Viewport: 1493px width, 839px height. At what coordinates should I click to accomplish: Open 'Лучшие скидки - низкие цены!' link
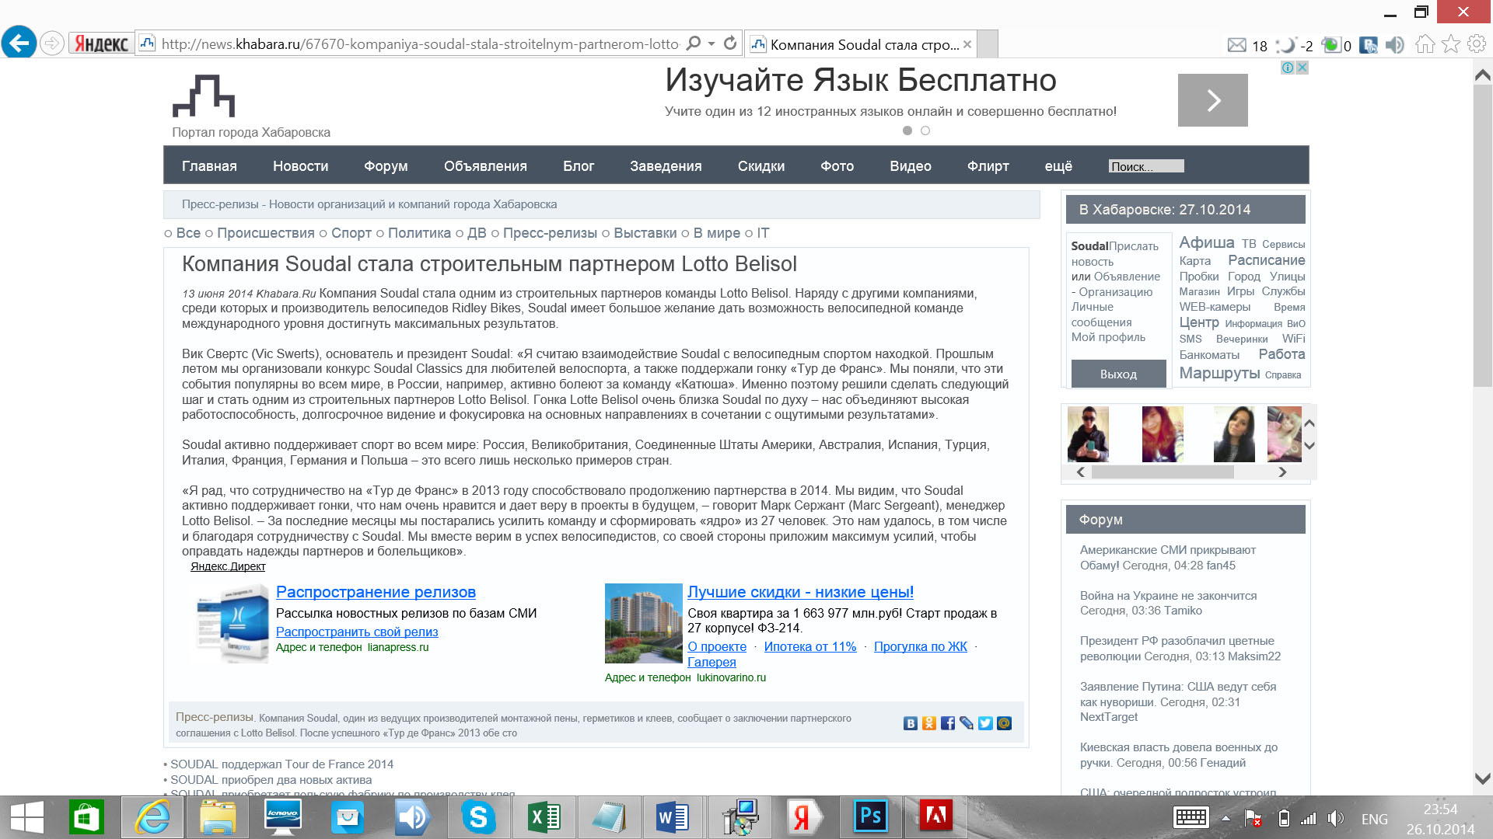(800, 592)
